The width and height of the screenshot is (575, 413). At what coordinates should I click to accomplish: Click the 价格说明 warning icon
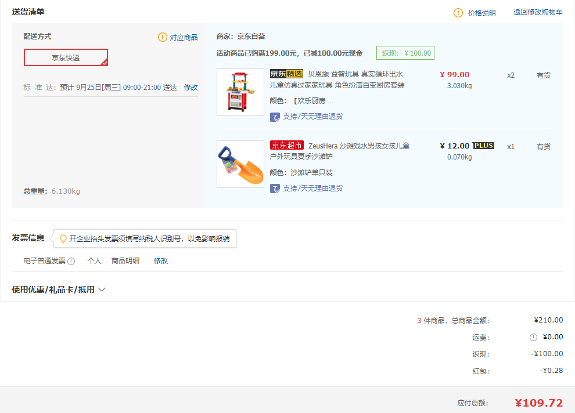click(458, 13)
